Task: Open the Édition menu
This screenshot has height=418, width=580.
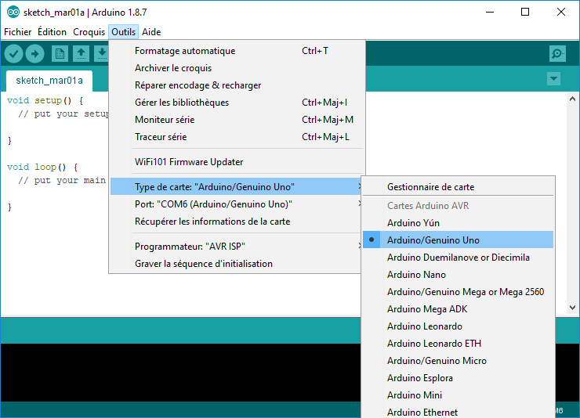Action: [53, 32]
